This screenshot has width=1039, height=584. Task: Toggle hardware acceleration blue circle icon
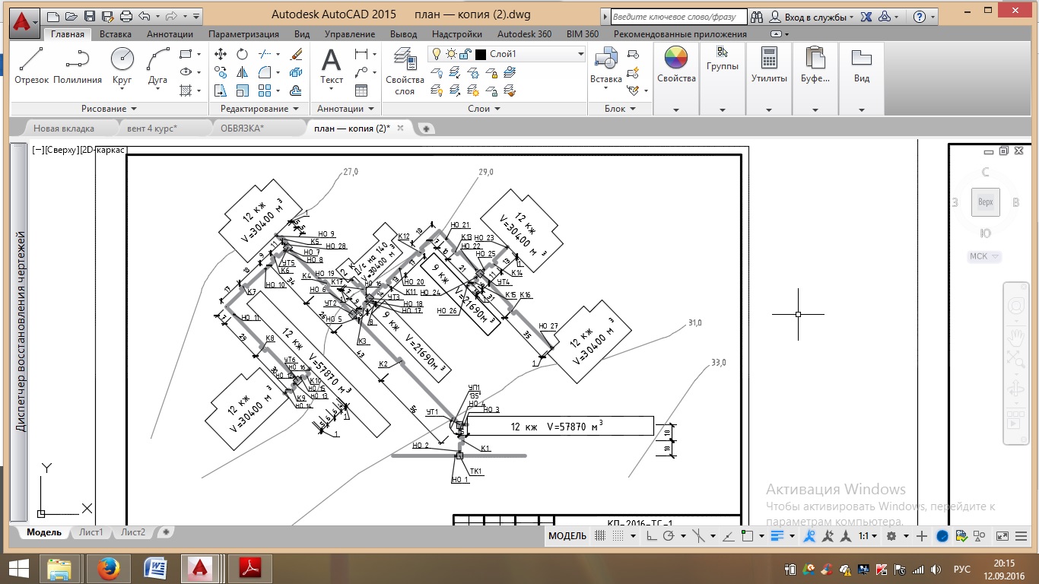[942, 536]
